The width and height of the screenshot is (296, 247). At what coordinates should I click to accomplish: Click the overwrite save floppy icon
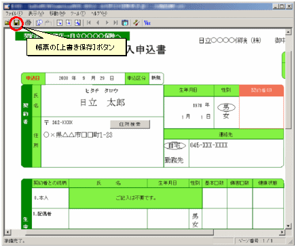(x=16, y=22)
